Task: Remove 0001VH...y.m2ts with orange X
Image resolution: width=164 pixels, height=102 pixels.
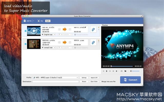Action: [98, 40]
